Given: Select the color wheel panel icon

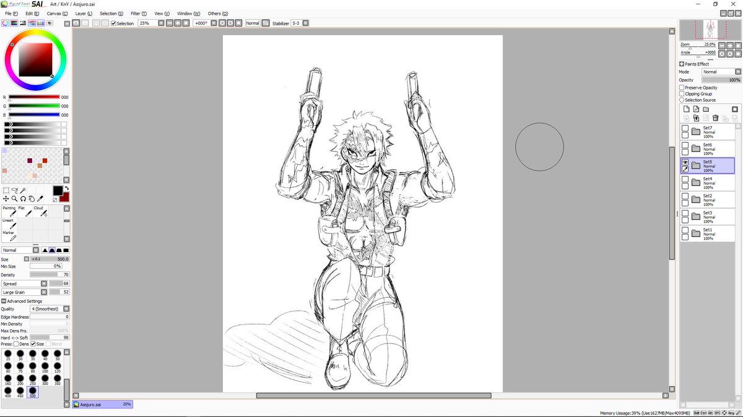Looking at the screenshot, I should point(5,23).
